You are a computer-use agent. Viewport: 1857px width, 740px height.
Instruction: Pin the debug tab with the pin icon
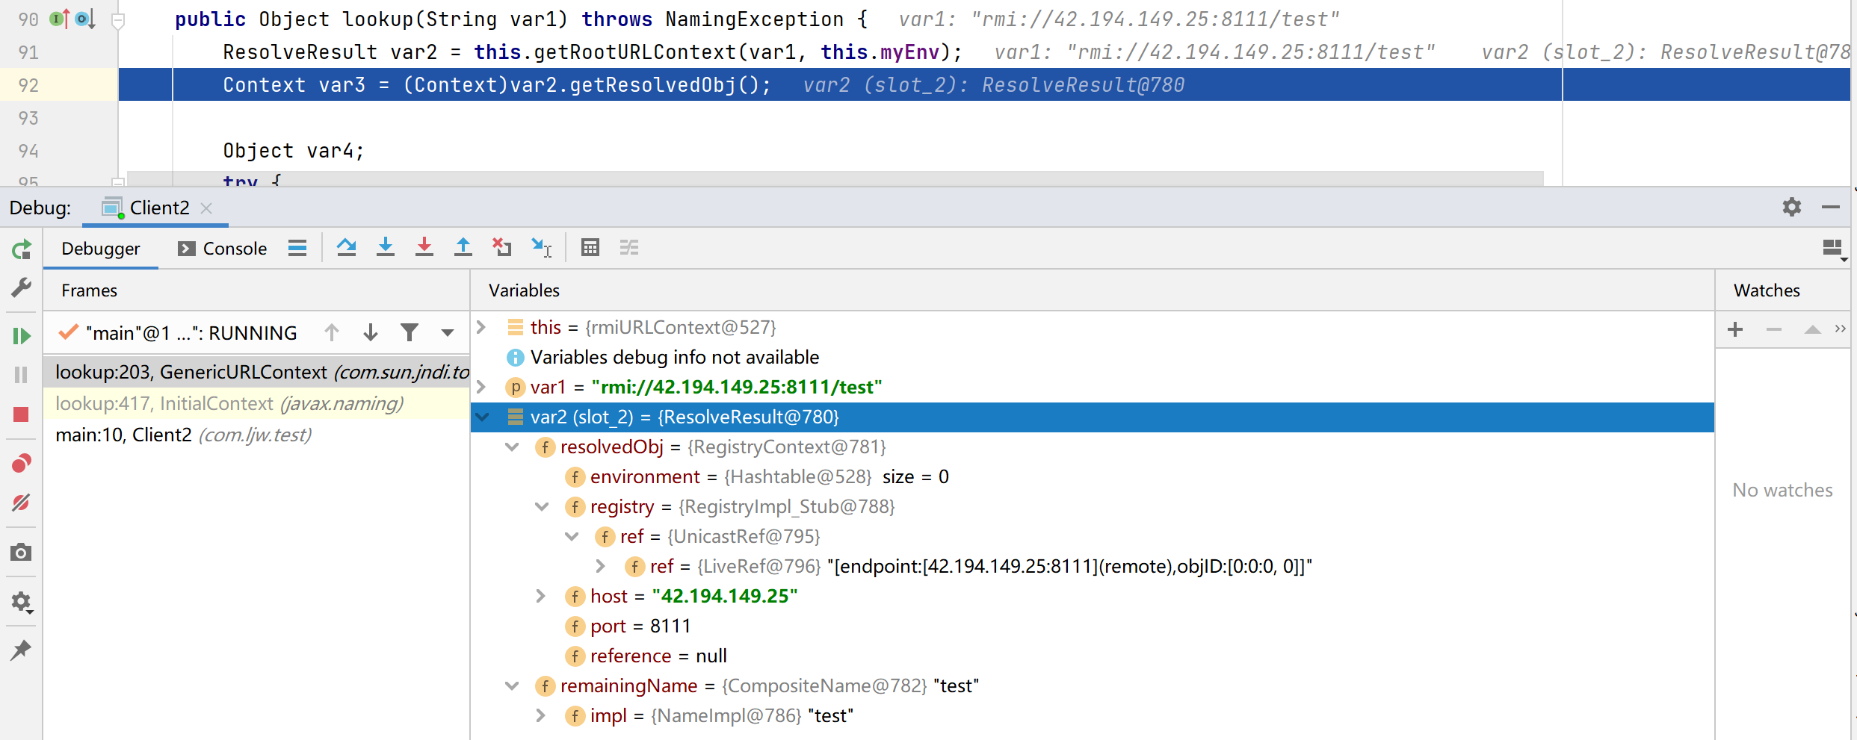coord(21,650)
